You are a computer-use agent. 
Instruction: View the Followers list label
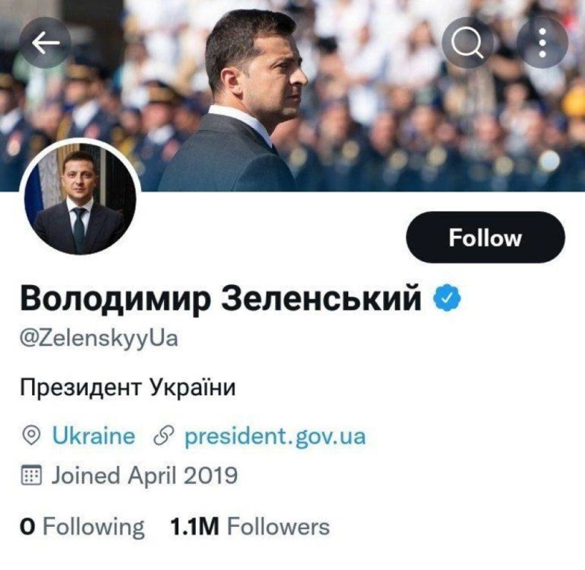click(278, 526)
